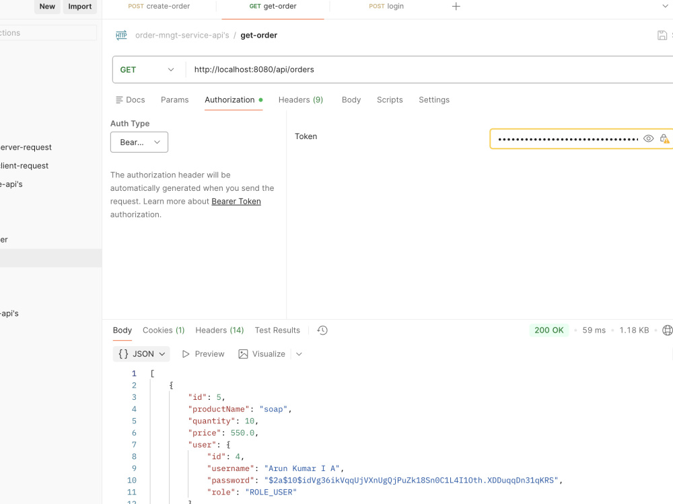Click the Token field label
673x504 pixels.
point(306,136)
